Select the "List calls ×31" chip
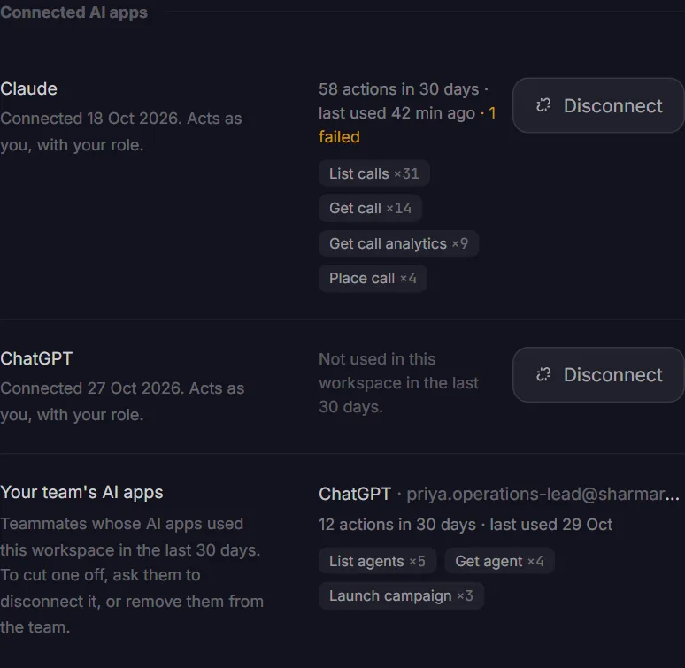This screenshot has width=685, height=668. (374, 173)
